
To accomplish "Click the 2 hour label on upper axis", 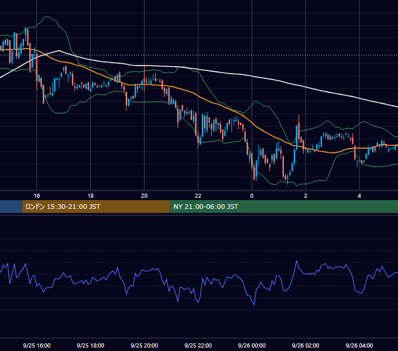I will (306, 196).
